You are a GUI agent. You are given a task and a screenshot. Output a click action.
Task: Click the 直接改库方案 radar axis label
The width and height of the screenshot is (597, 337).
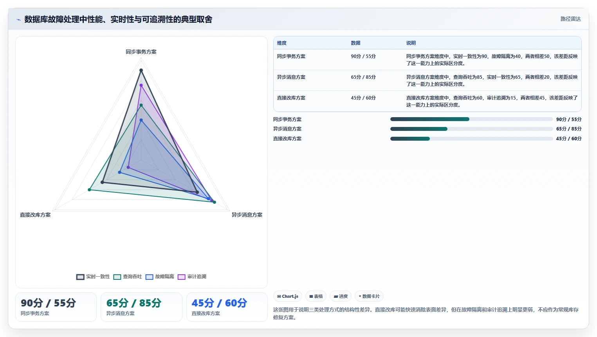(35, 215)
